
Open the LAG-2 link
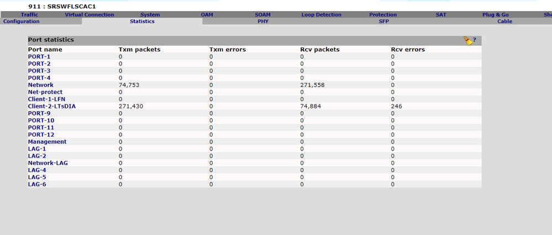point(37,156)
